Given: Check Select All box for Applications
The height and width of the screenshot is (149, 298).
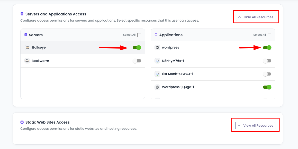Looking at the screenshot, I should (269, 35).
